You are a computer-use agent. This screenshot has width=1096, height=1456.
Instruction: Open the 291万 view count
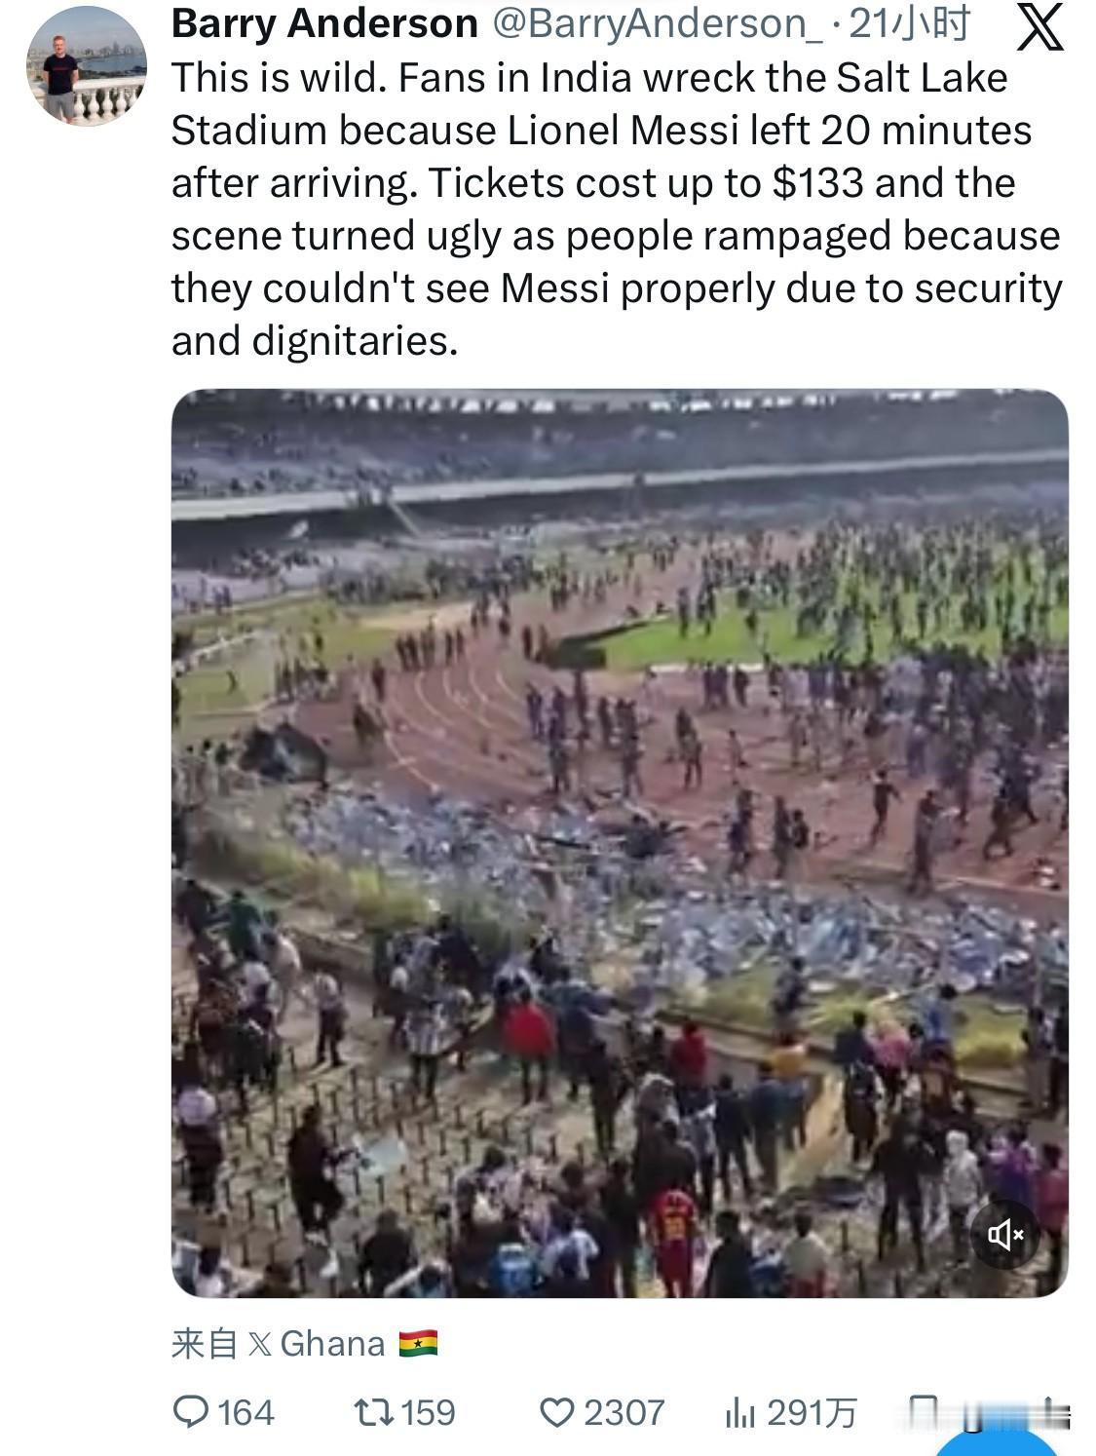click(x=812, y=1412)
